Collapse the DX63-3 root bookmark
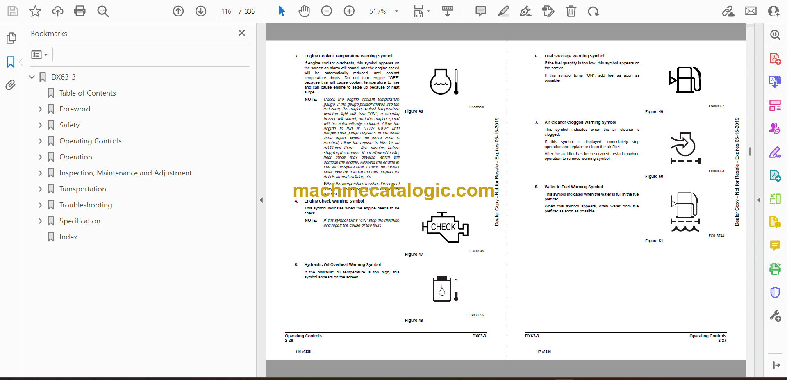Screen dimensions: 787x380 32,77
